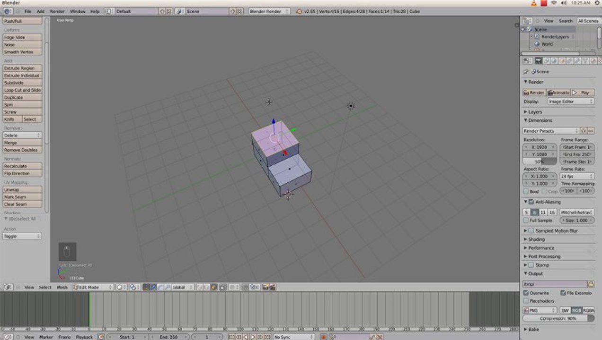The image size is (602, 340).
Task: Click the OpenGL render animation clapper icon
Action: click(x=273, y=287)
